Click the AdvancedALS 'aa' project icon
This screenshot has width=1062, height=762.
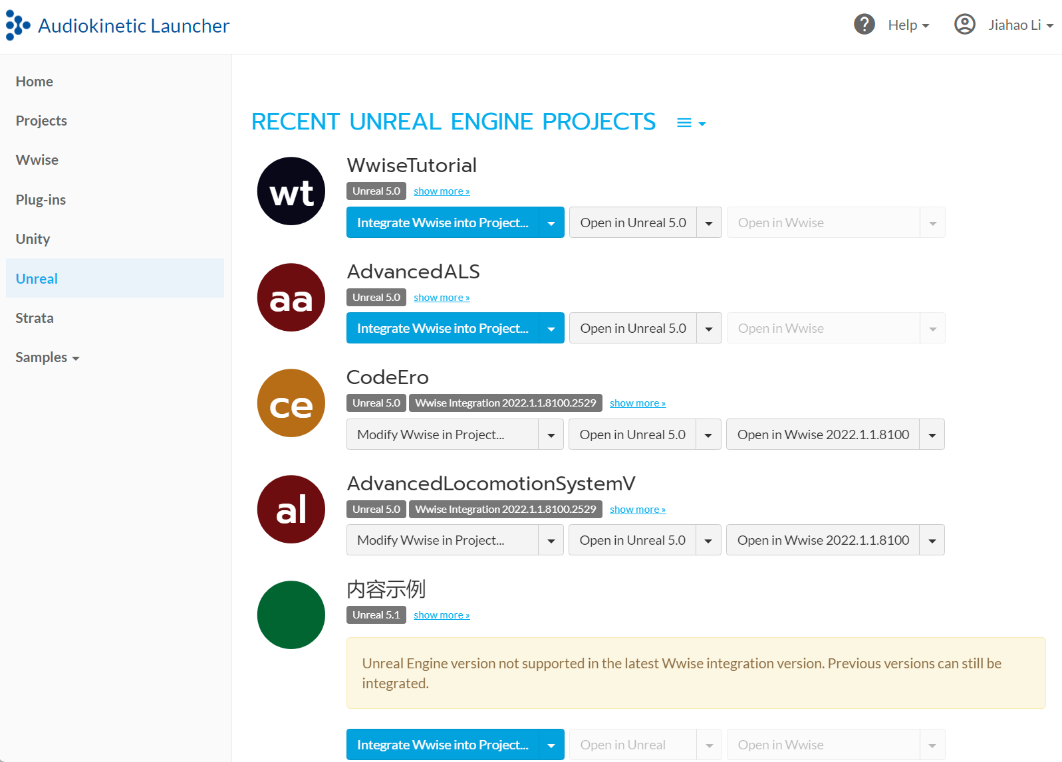pyautogui.click(x=291, y=298)
